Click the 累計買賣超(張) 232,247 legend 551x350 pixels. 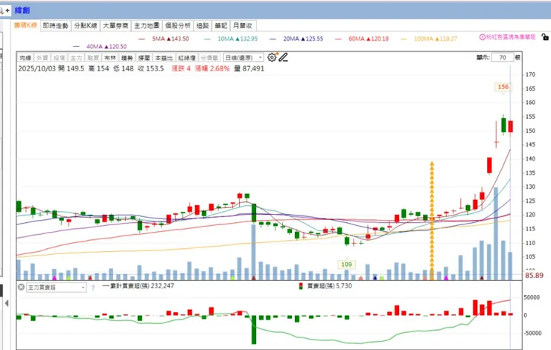138,286
